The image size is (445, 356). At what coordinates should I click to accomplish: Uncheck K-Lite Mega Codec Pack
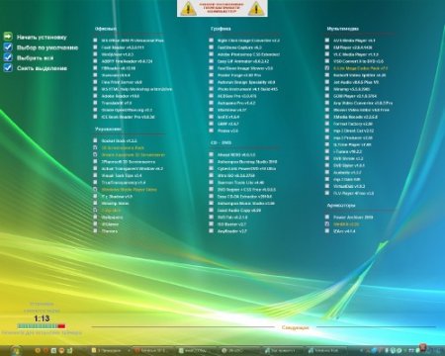coord(327,68)
